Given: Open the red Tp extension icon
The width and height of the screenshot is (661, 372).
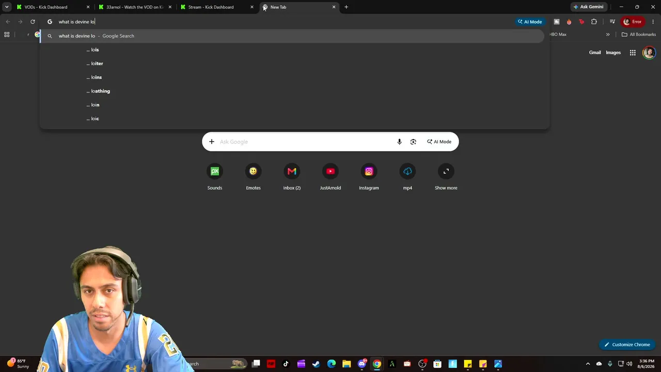Looking at the screenshot, I should pyautogui.click(x=581, y=22).
